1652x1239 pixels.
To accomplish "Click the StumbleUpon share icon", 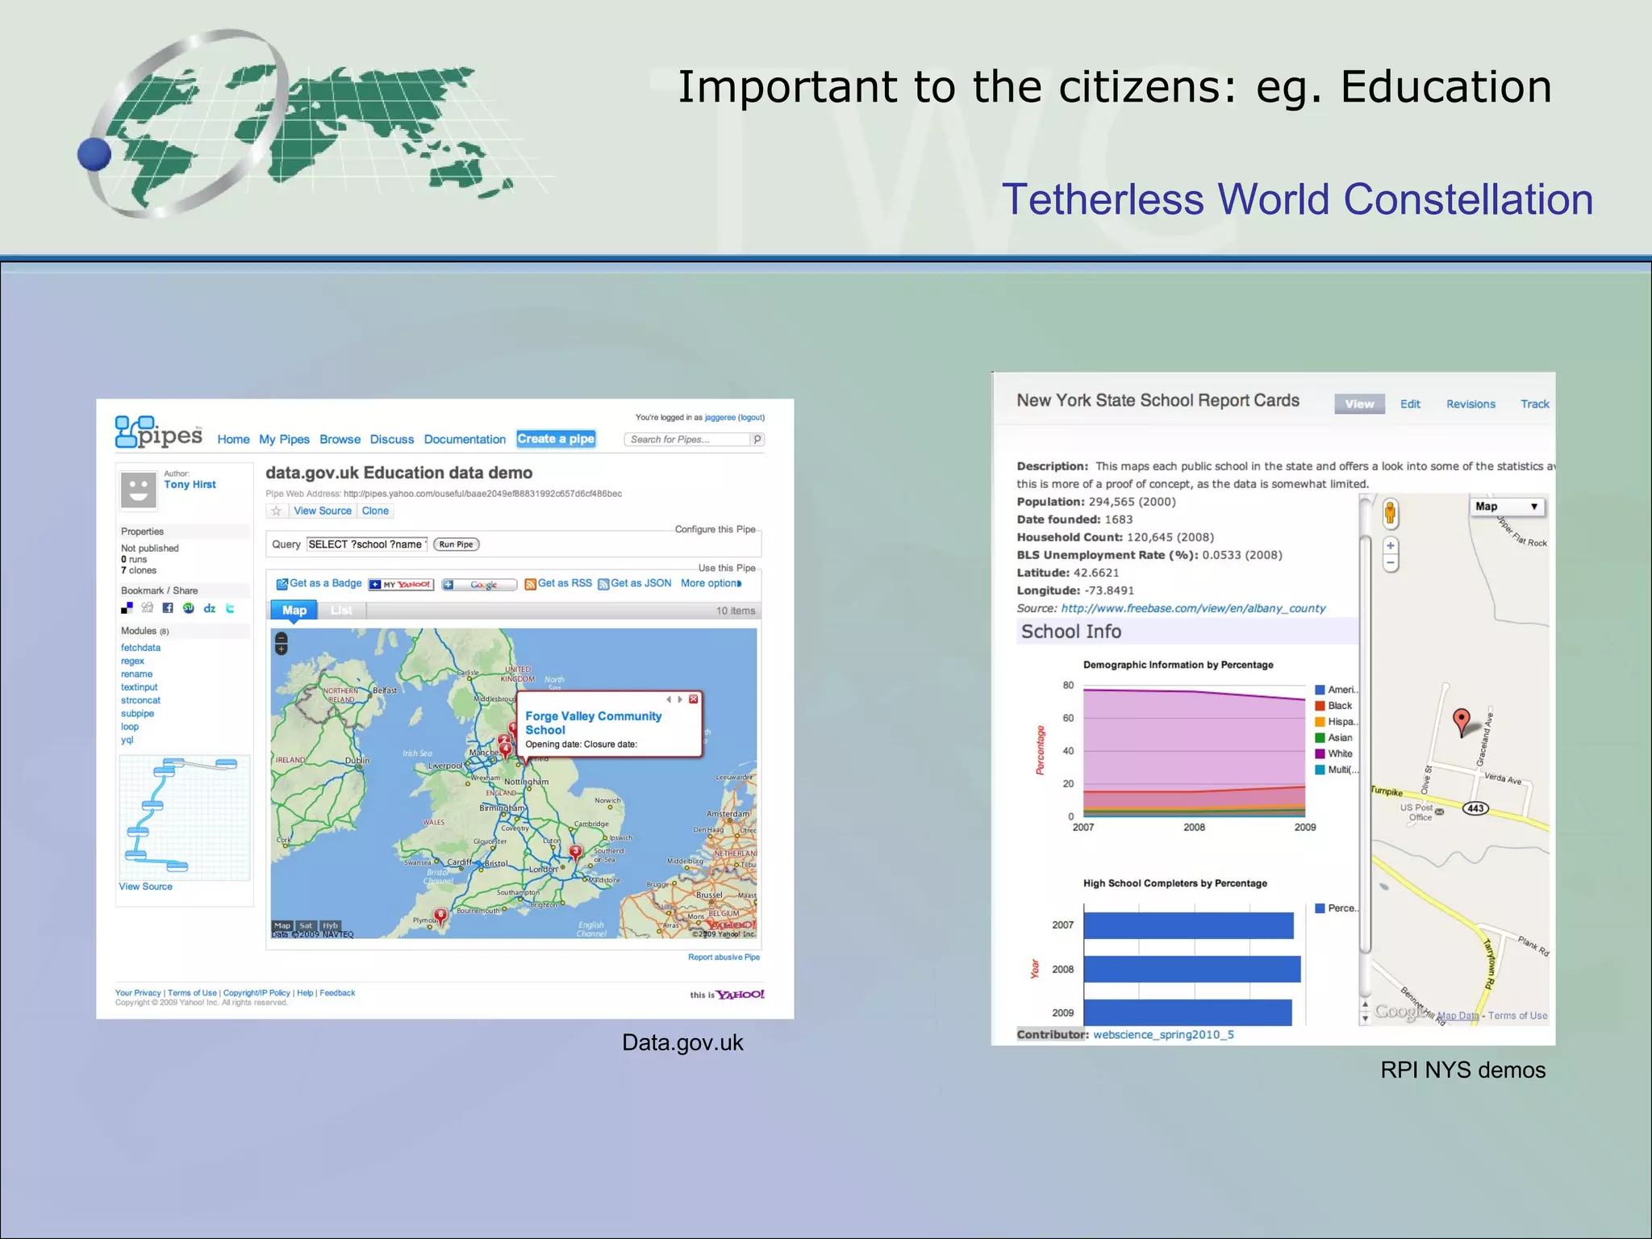I will [188, 608].
